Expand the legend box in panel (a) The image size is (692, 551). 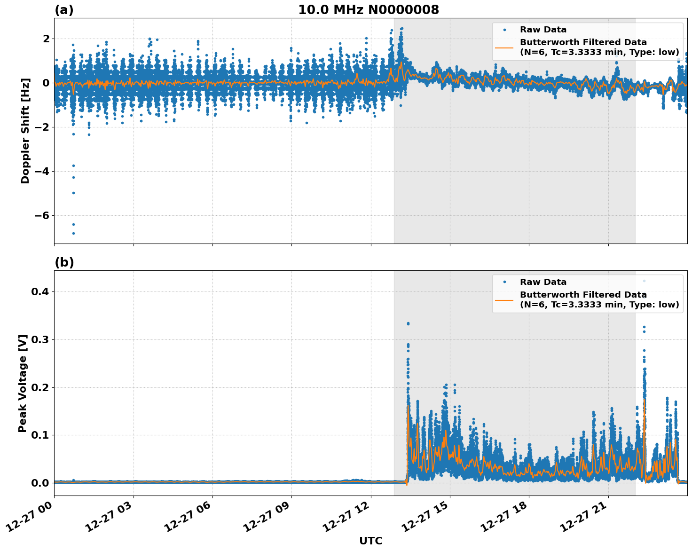588,40
